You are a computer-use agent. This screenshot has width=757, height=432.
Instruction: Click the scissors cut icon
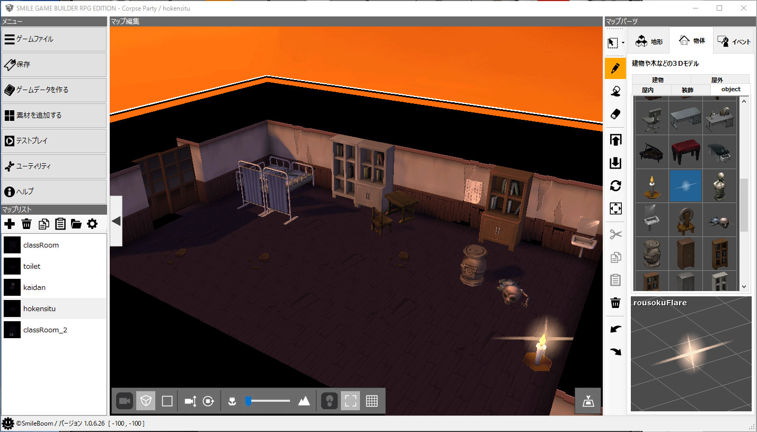[615, 234]
